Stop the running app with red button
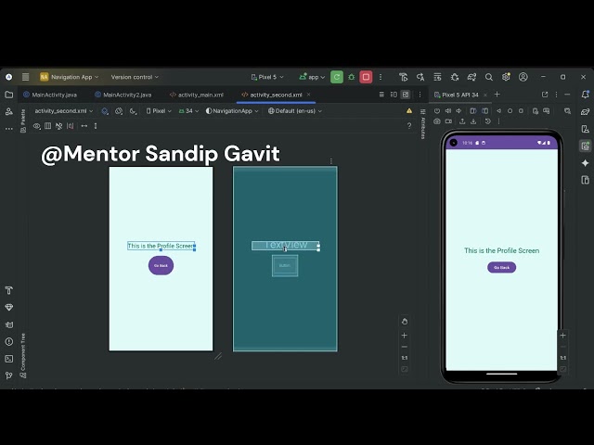The height and width of the screenshot is (445, 594). [x=366, y=77]
